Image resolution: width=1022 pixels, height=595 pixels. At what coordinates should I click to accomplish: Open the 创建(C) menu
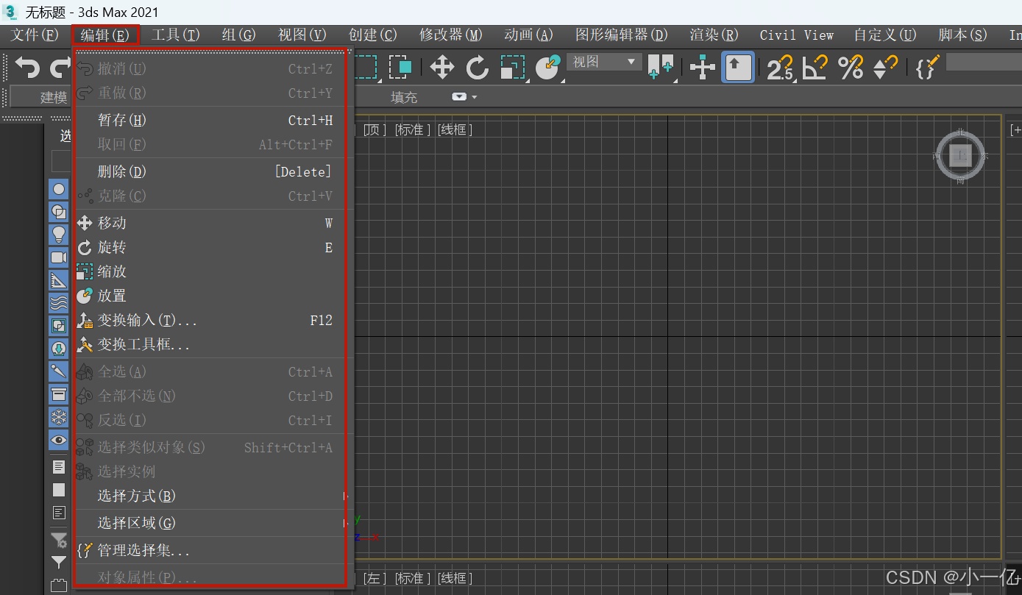pos(373,35)
